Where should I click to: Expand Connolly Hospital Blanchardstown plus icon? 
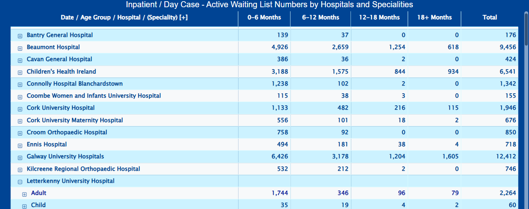20,85
